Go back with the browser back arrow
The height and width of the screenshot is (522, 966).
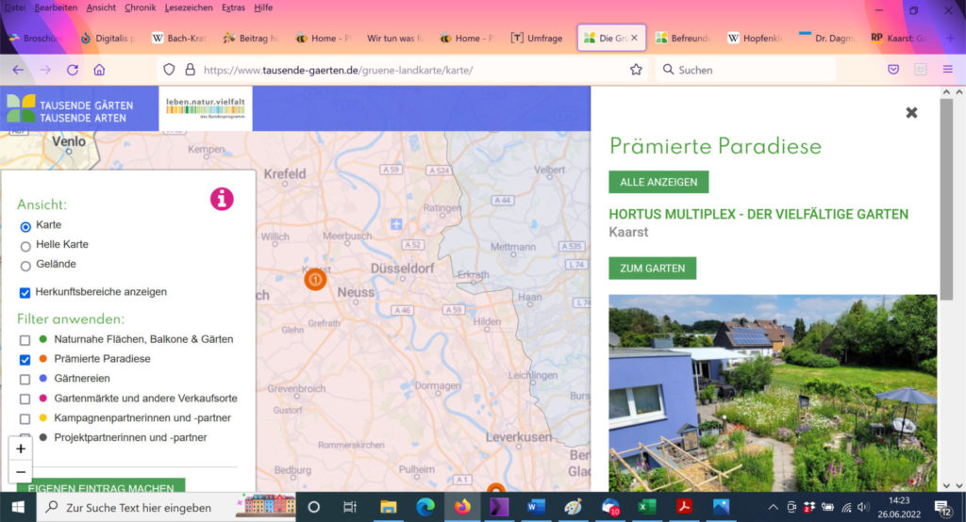[18, 70]
